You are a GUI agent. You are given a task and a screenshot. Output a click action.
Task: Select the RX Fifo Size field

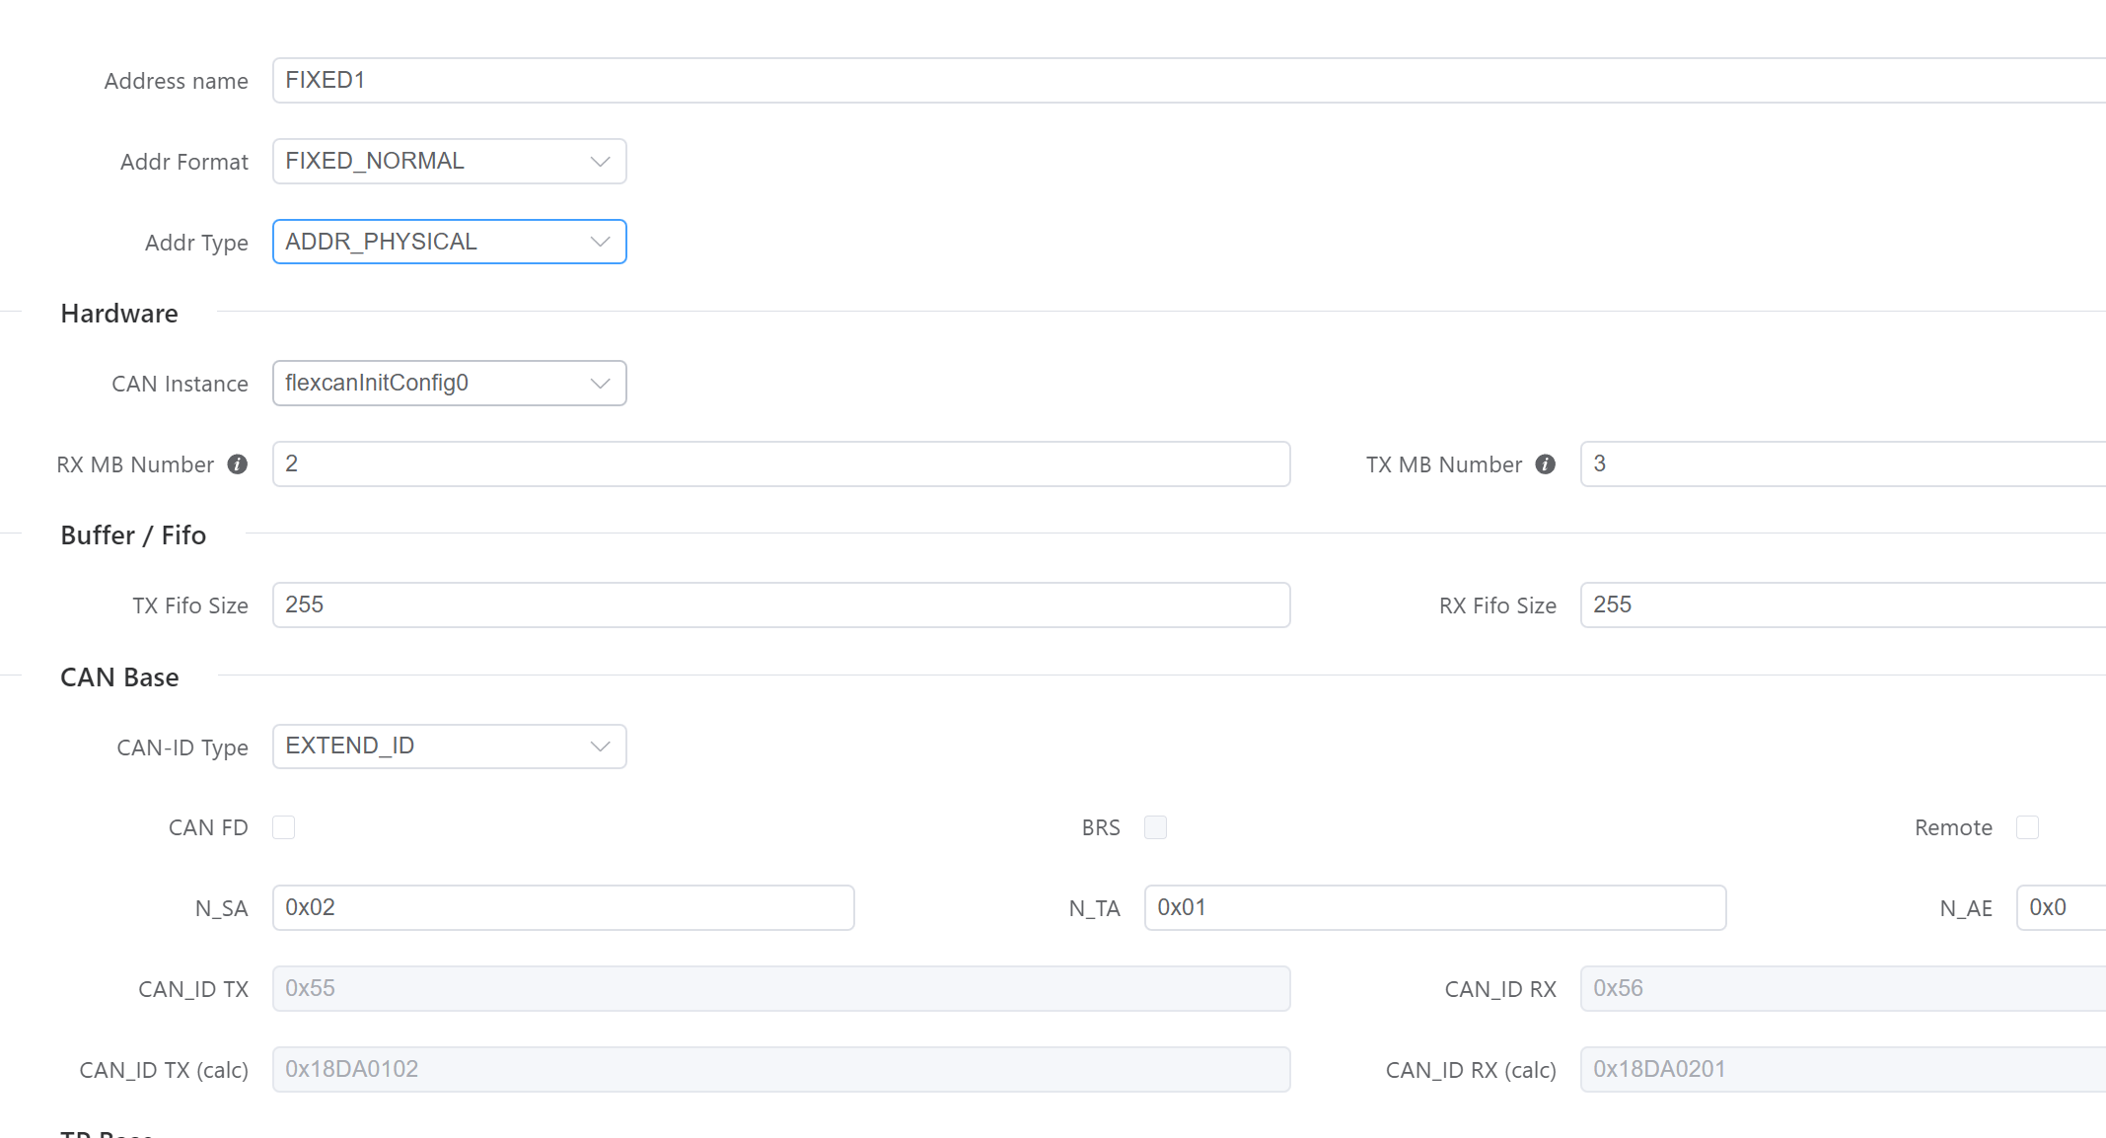pos(1842,605)
